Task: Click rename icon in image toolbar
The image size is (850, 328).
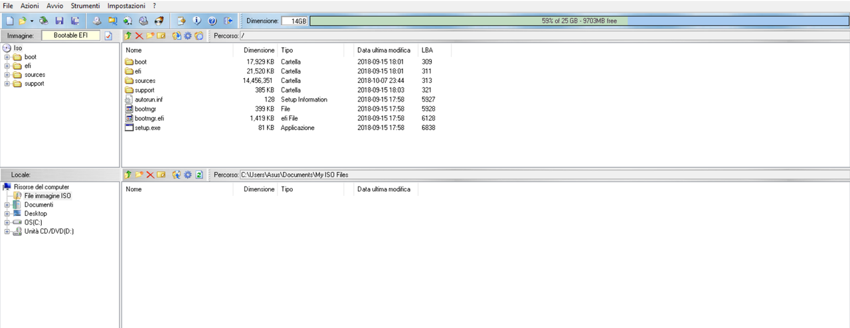Action: click(x=161, y=36)
